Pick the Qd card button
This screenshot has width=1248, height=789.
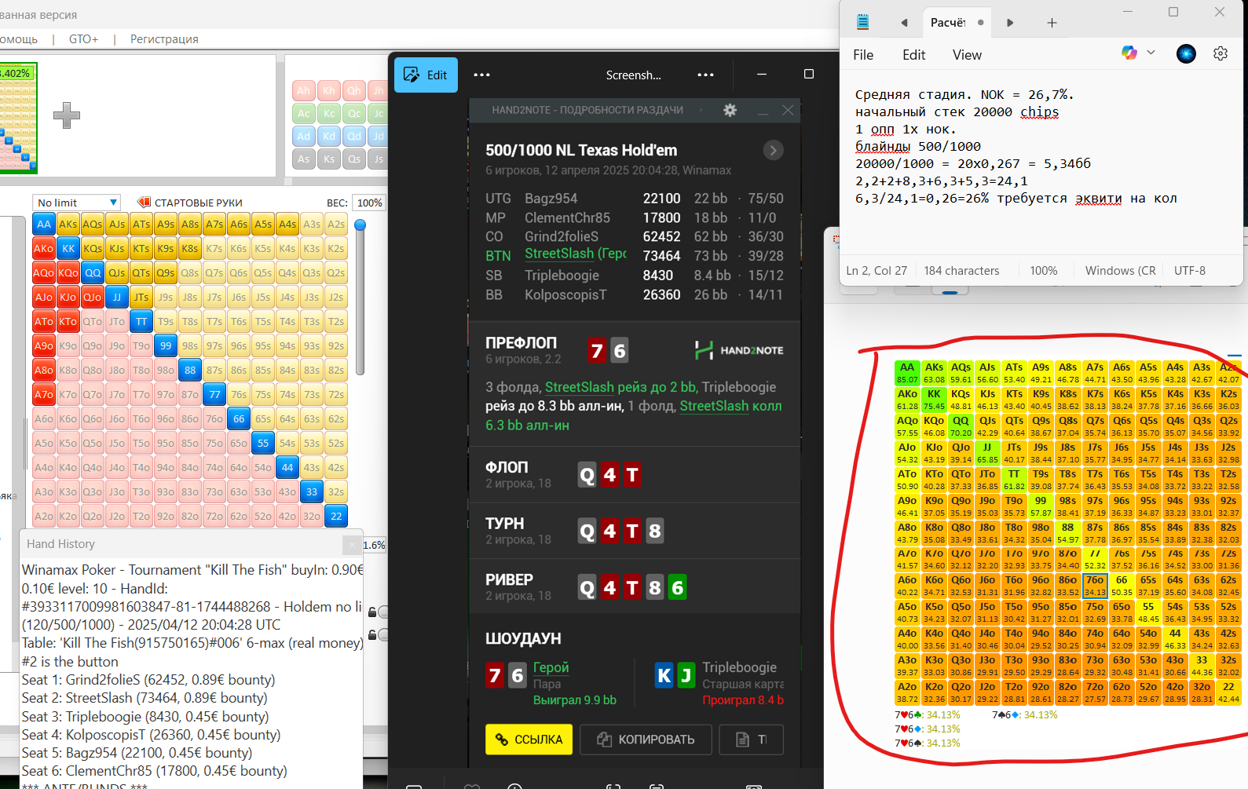click(x=354, y=137)
